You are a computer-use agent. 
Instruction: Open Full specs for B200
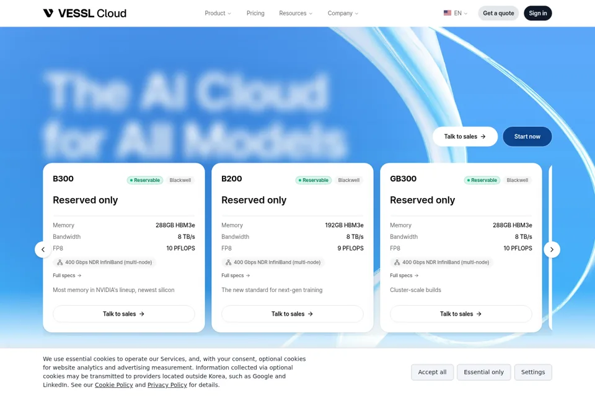tap(236, 275)
